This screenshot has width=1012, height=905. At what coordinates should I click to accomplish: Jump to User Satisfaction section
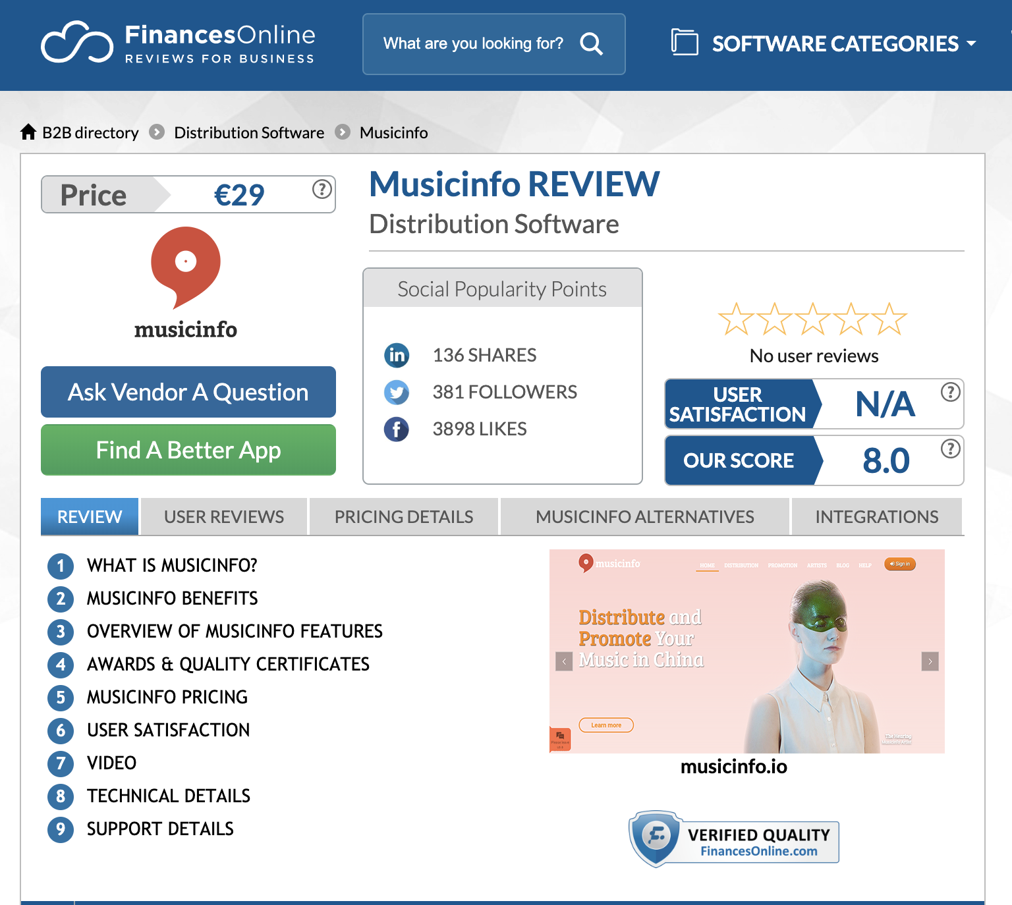169,730
